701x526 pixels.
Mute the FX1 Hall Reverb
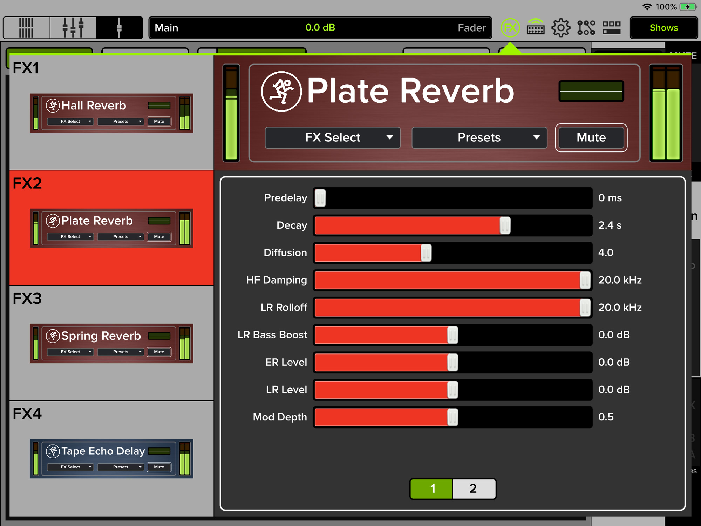159,121
